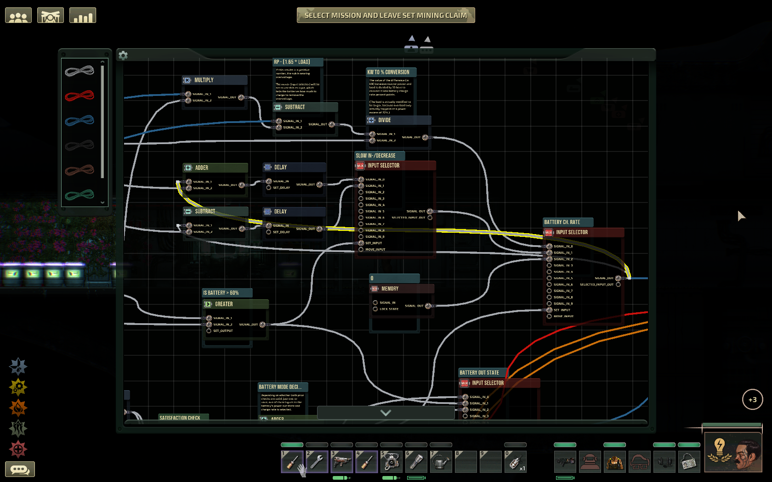This screenshot has height=482, width=772.
Task: Click the glasses-shaped equipment slot
Action: click(640, 461)
